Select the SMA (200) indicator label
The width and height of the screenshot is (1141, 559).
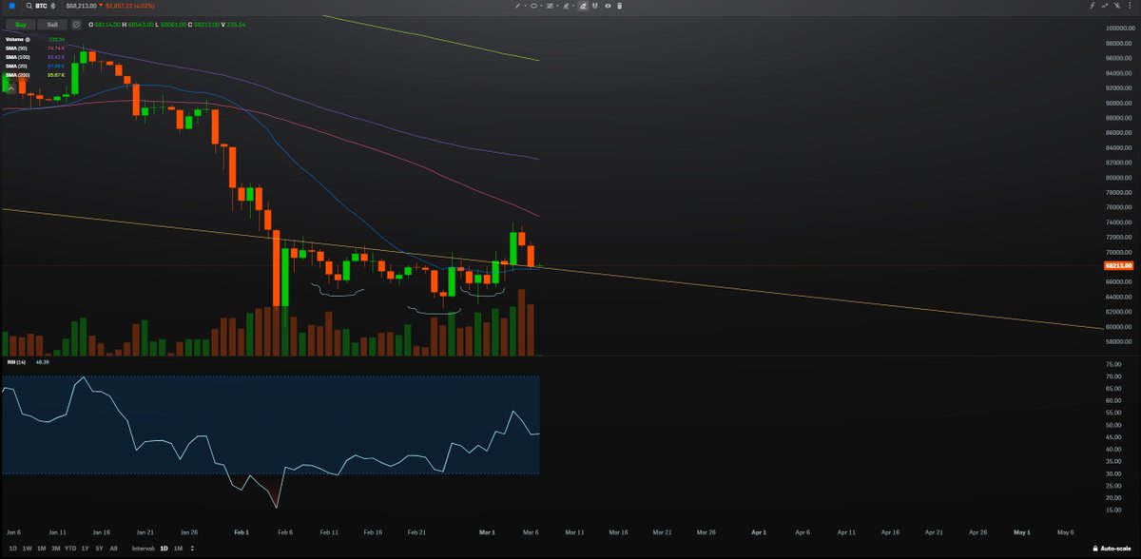click(x=17, y=75)
